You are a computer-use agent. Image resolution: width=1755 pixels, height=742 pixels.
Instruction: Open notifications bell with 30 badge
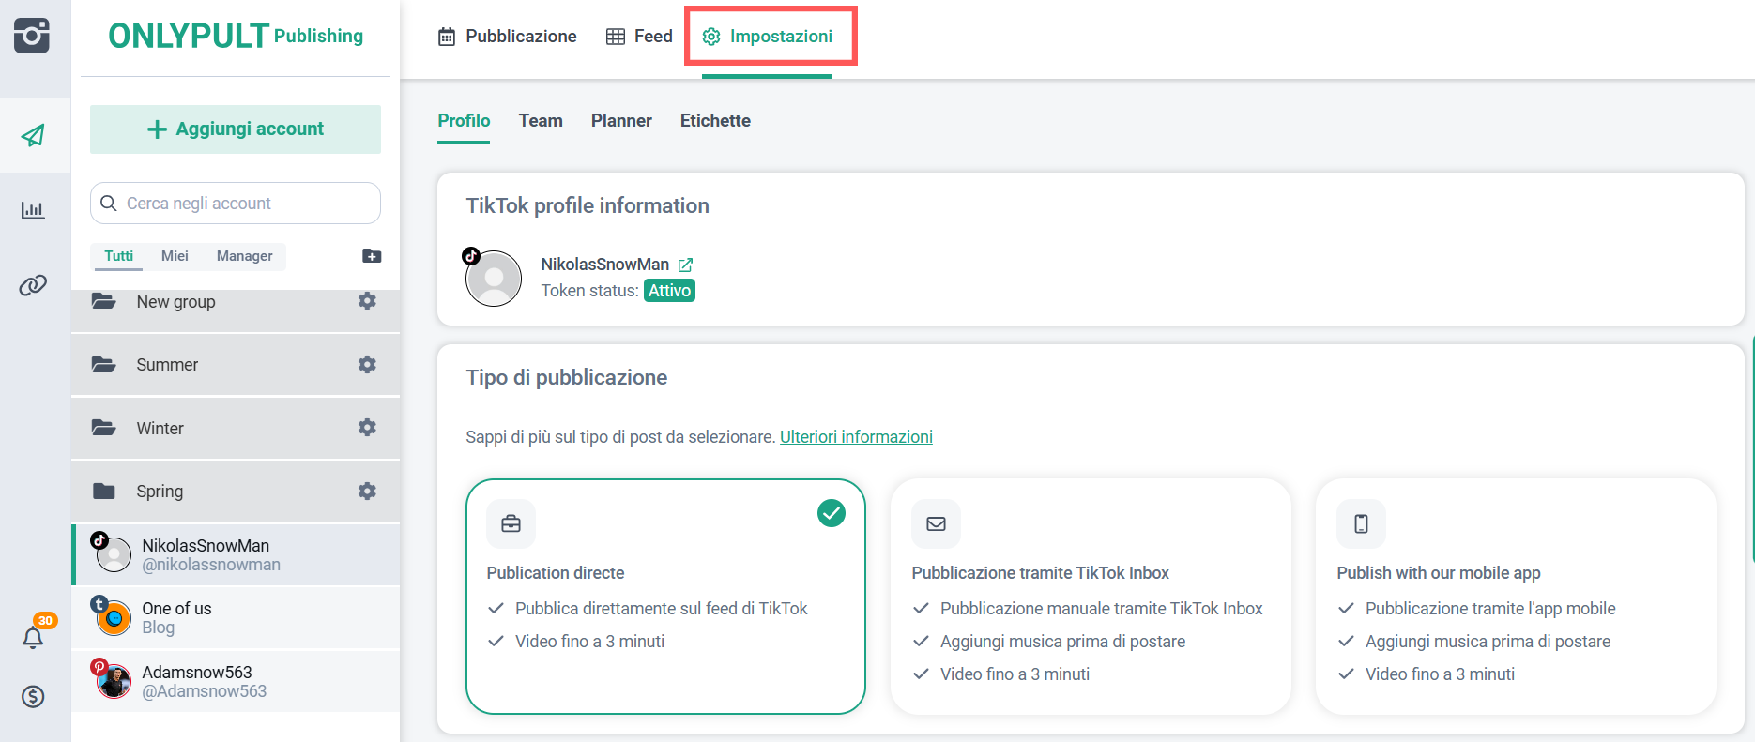tap(34, 637)
